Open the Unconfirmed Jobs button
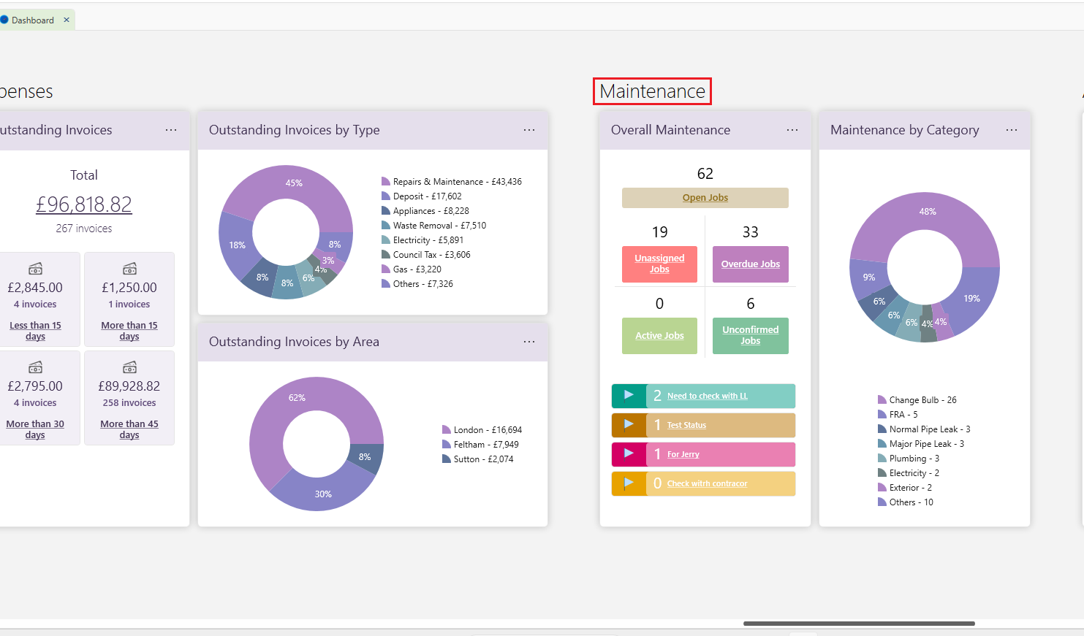Screen dimensions: 1084x636 click(x=751, y=336)
